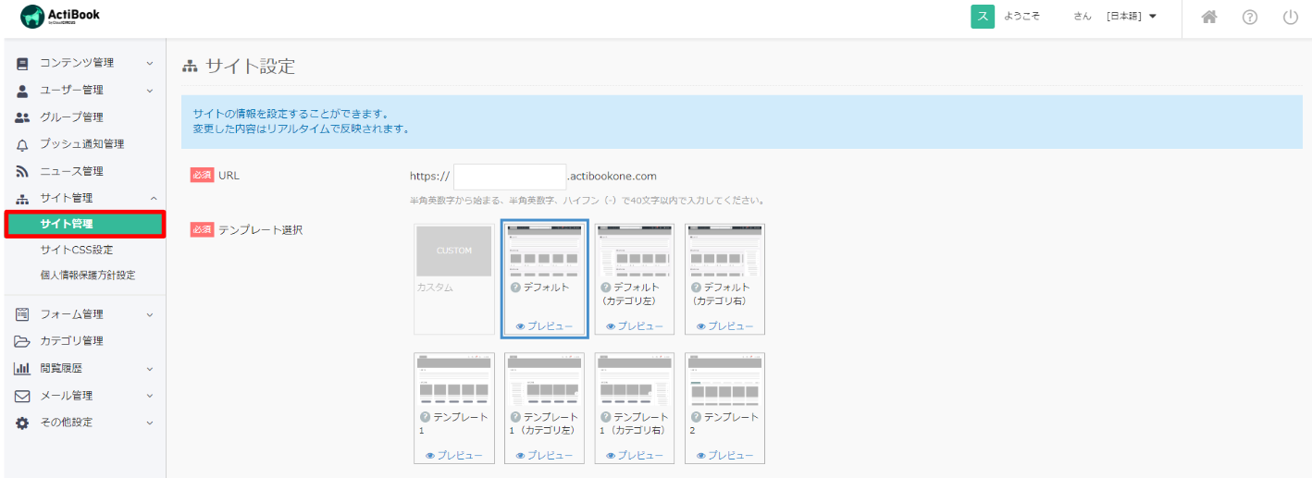
Task: Open カテゴリ管理 in the sidebar
Action: (71, 341)
